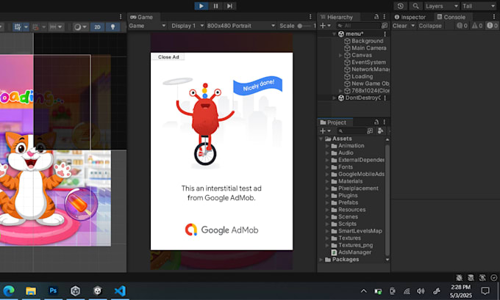Expand the Animation folder
Image resolution: width=500 pixels, height=300 pixels.
click(x=327, y=146)
